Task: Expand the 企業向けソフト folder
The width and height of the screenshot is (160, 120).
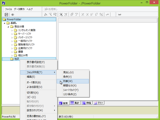Action: (12, 48)
